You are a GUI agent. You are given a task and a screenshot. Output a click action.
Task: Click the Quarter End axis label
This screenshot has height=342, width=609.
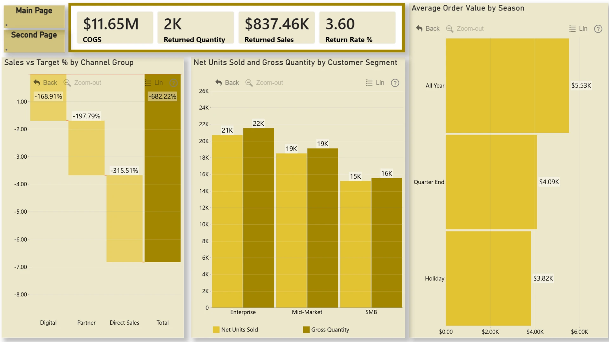point(429,182)
